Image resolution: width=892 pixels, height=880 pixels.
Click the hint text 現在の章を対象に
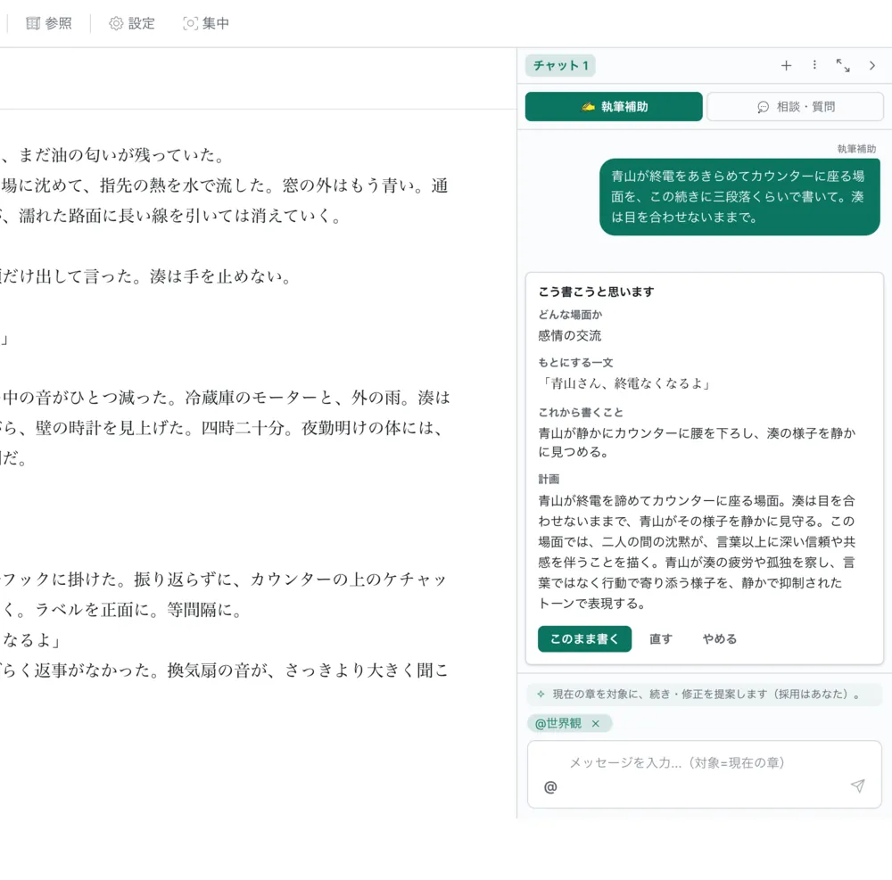[706, 694]
